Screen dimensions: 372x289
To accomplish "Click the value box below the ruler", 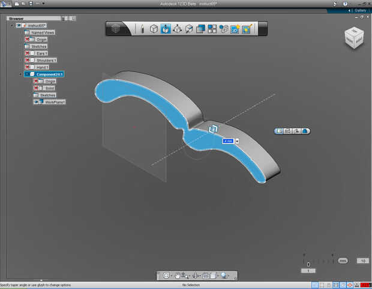I will [308, 271].
